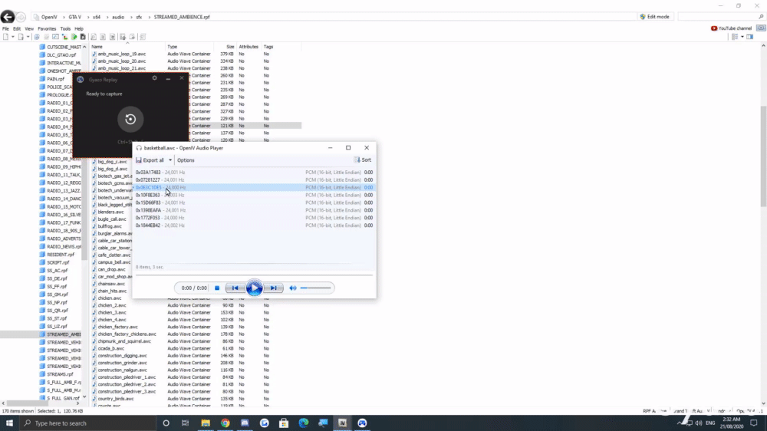Click the Gyazo Replay capture circle button
The width and height of the screenshot is (767, 431).
(130, 119)
